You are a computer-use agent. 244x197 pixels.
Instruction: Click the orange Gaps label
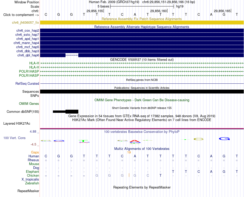(35, 152)
